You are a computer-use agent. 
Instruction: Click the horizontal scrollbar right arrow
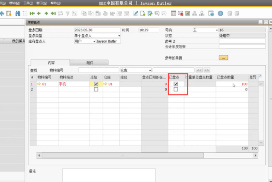[255, 155]
